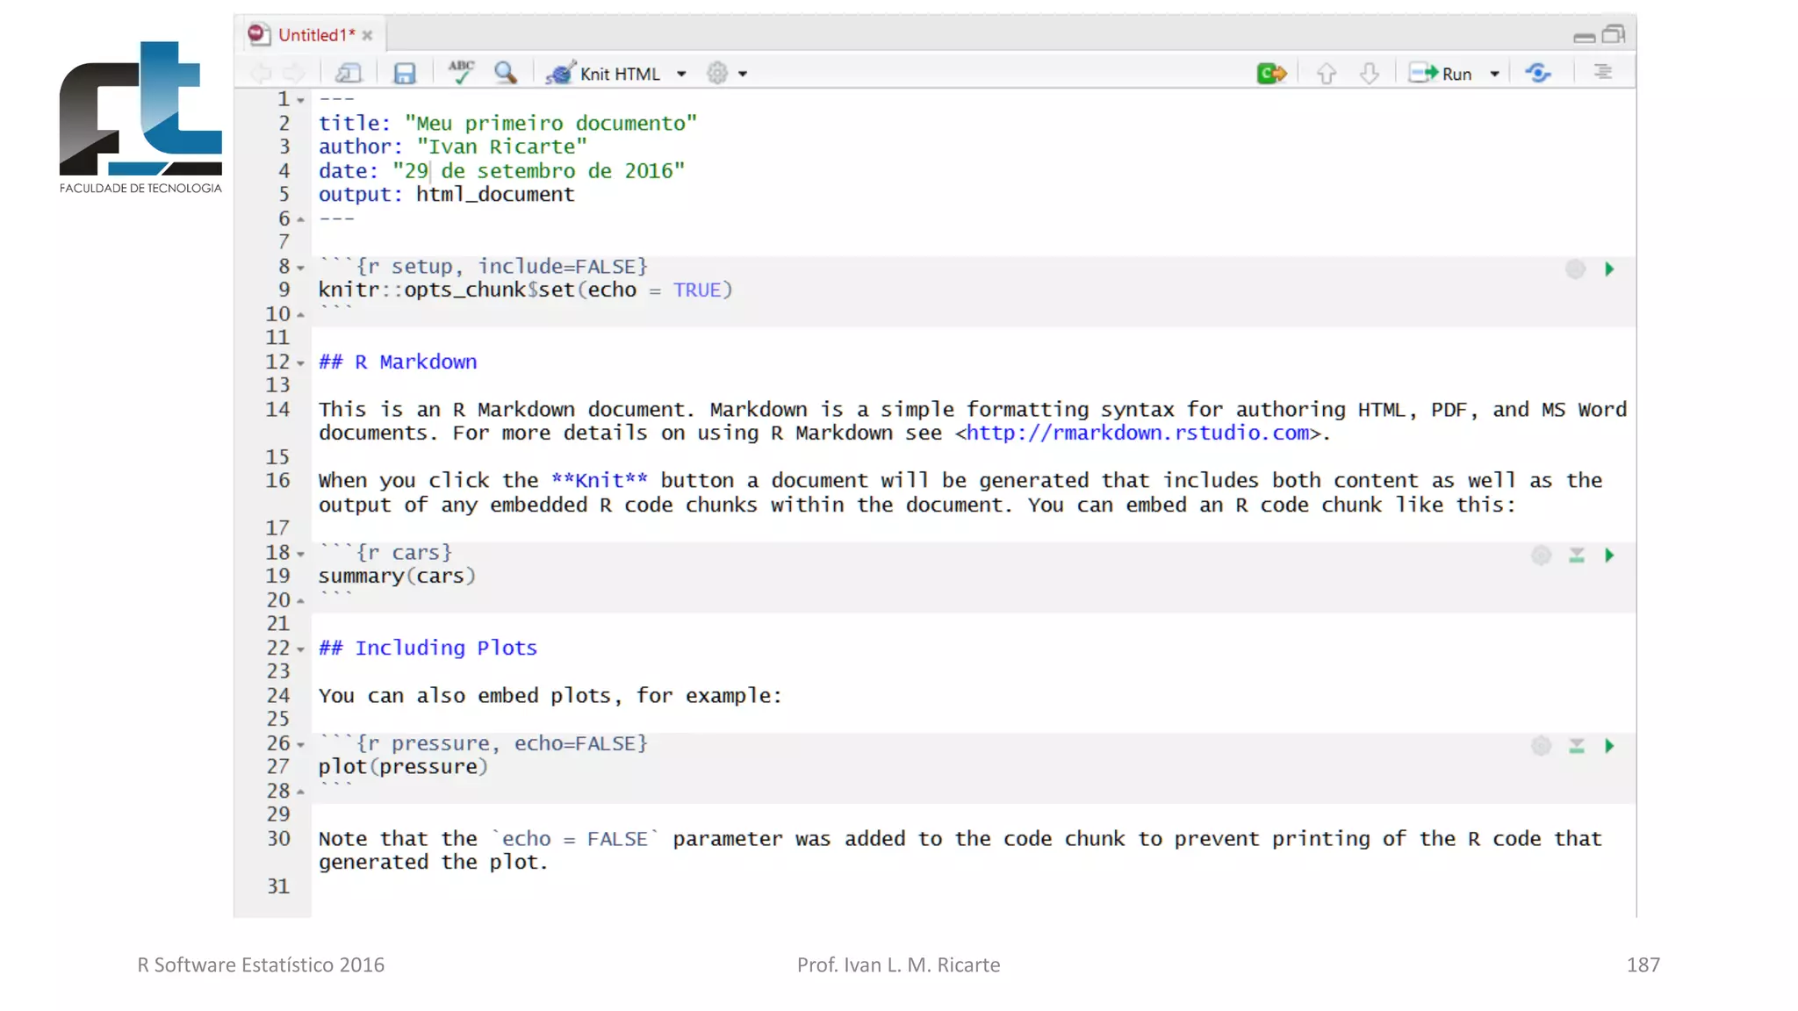Toggle the document outline icon
The width and height of the screenshot is (1798, 1011).
point(1602,73)
